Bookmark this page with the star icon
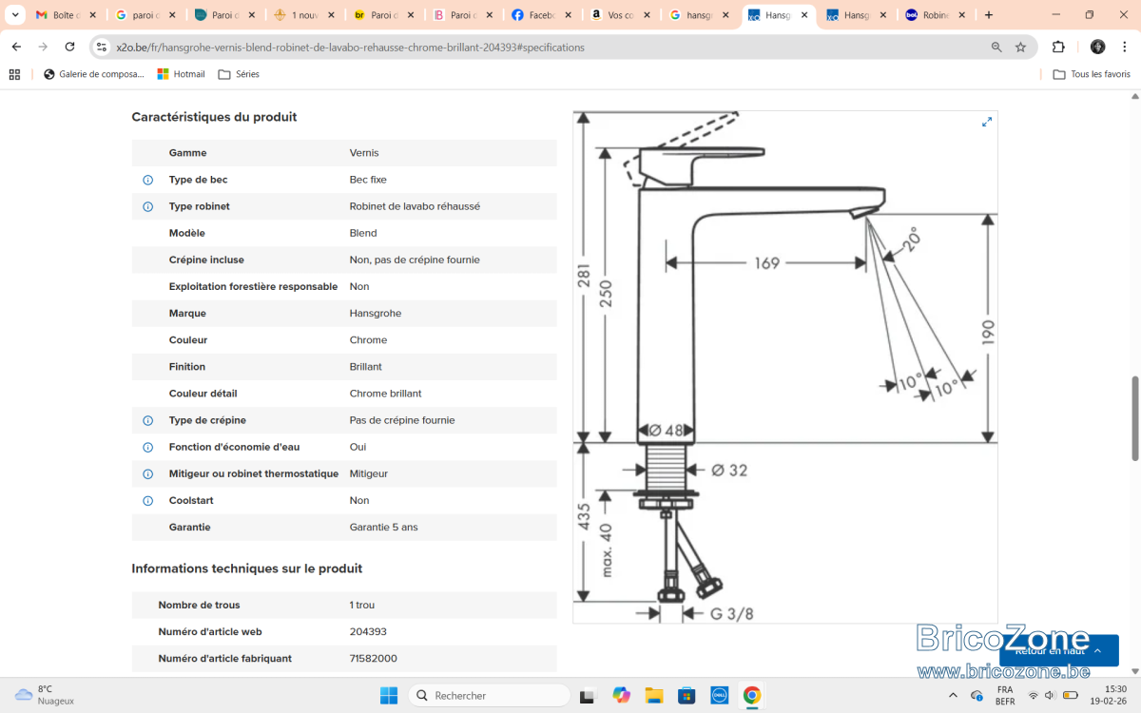 click(1020, 47)
